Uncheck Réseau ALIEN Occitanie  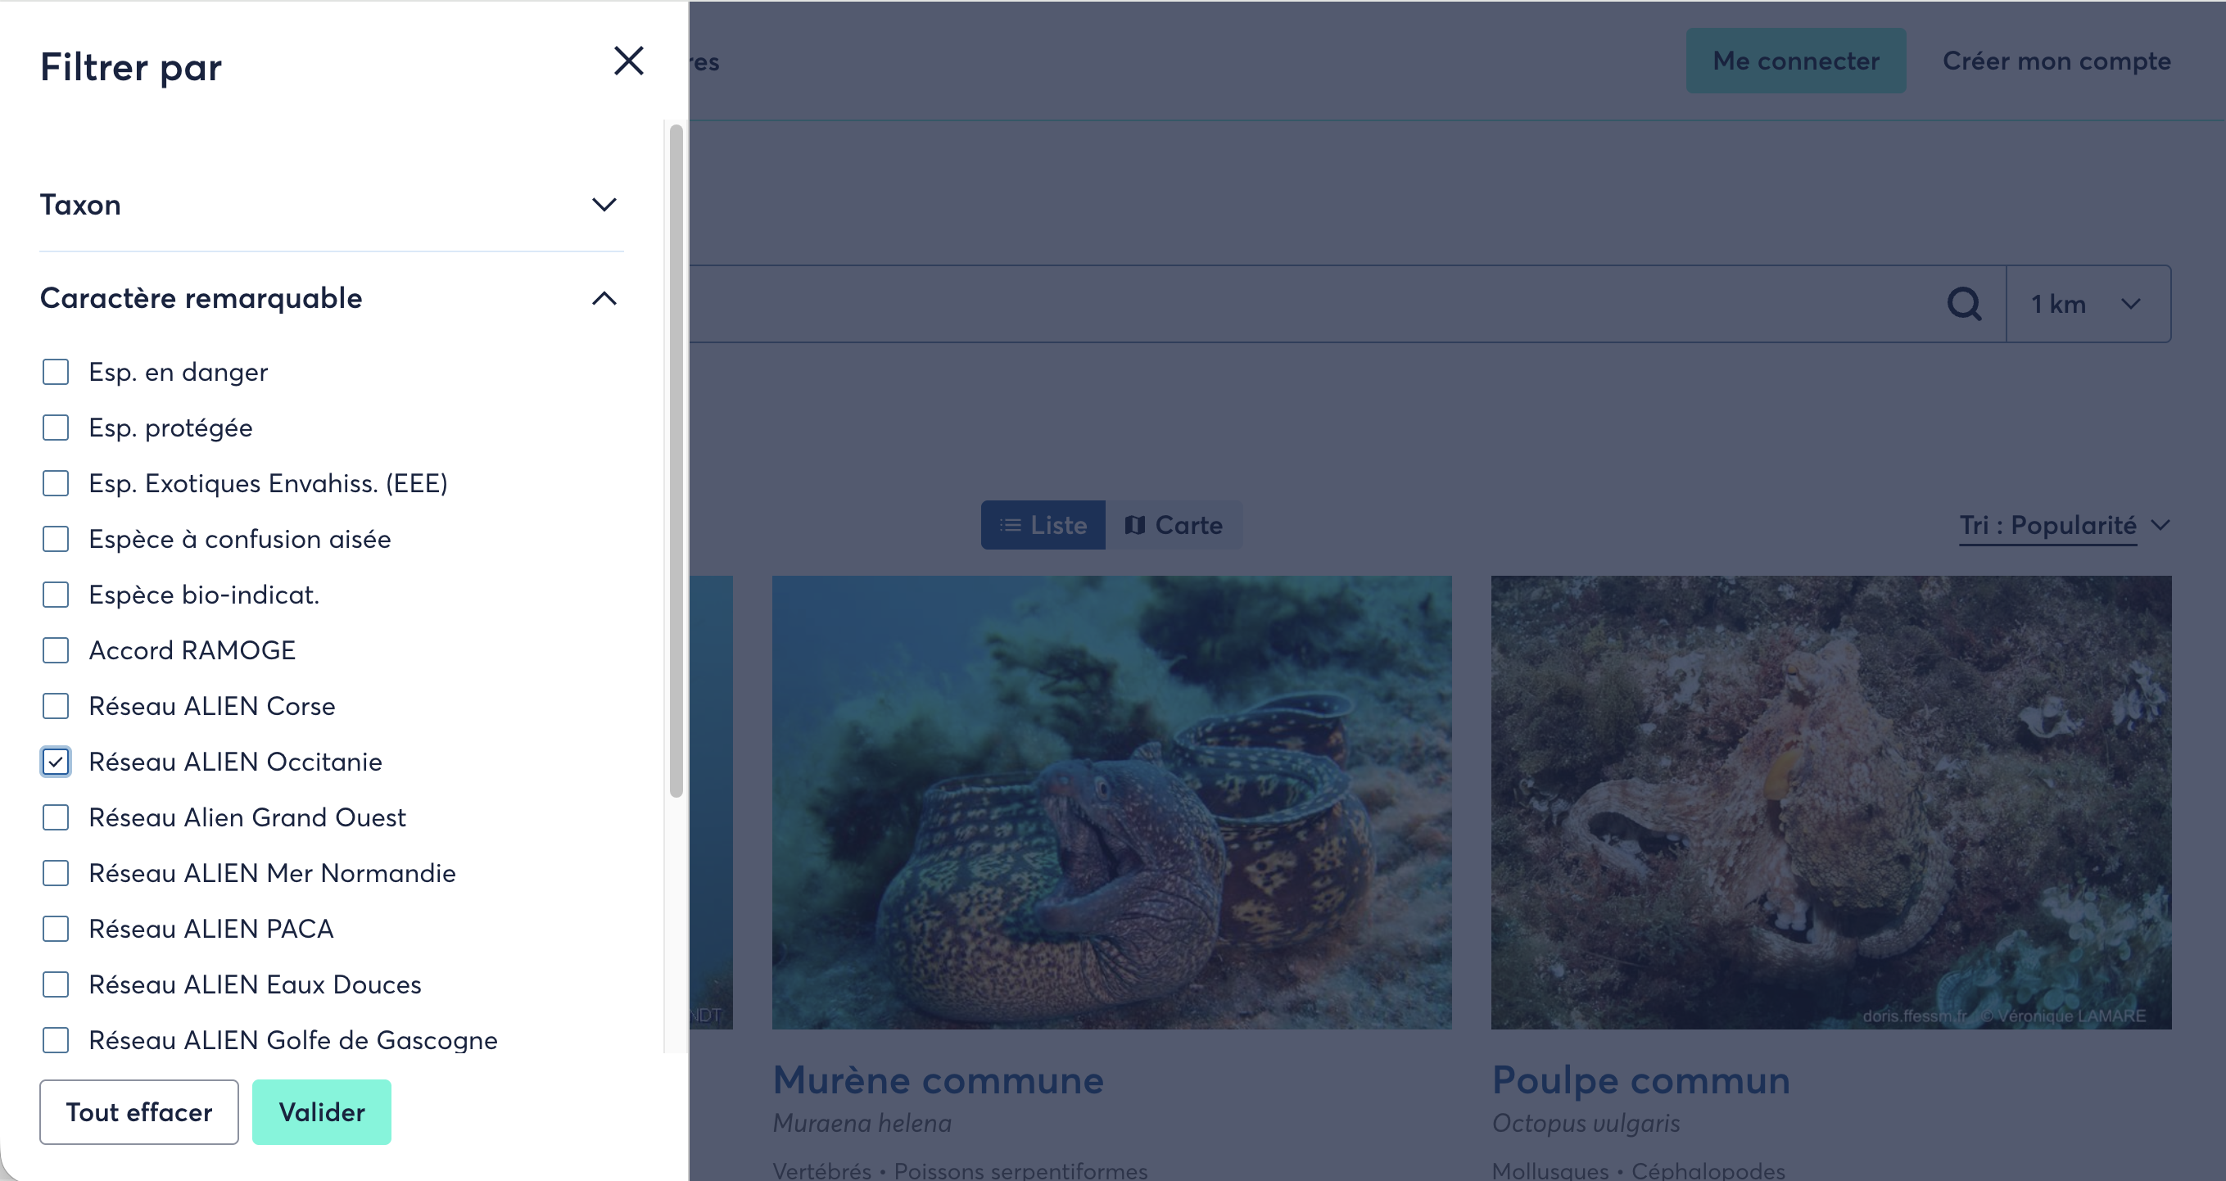57,762
